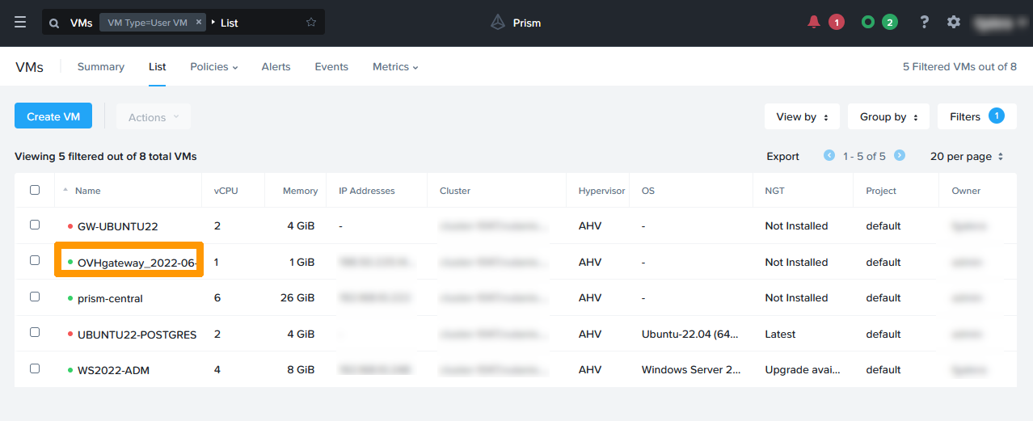Click the Create VM button
Screen dimensions: 1033x421
[53, 116]
